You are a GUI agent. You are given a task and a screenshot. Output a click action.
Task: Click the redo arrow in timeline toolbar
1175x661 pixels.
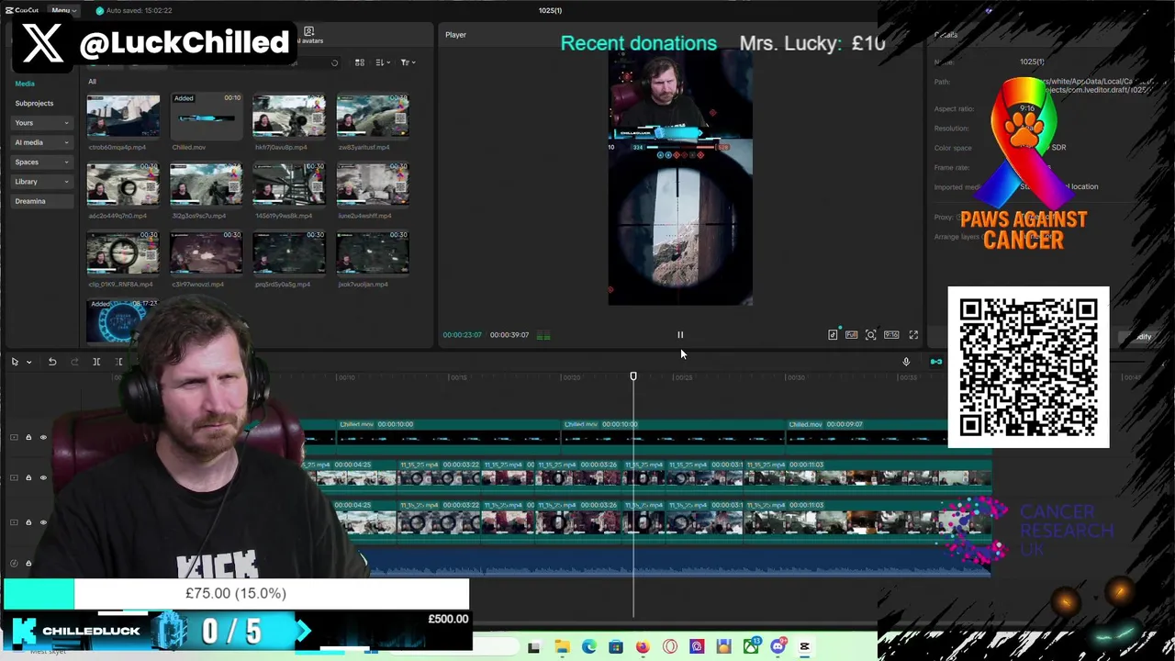point(74,362)
